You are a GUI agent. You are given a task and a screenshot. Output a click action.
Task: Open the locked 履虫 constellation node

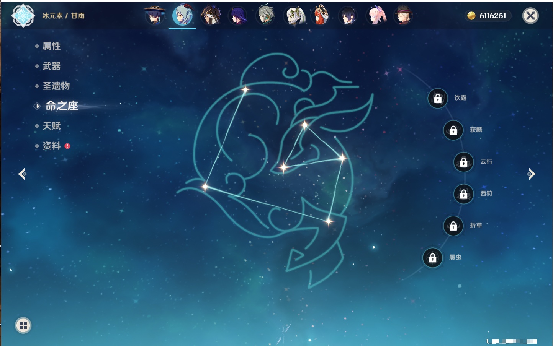432,258
